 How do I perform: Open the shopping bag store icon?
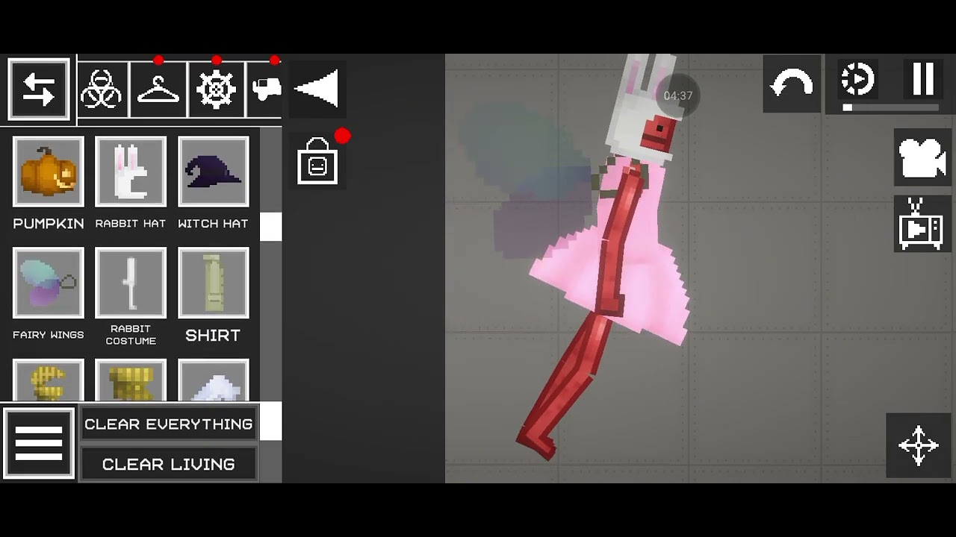pos(318,161)
